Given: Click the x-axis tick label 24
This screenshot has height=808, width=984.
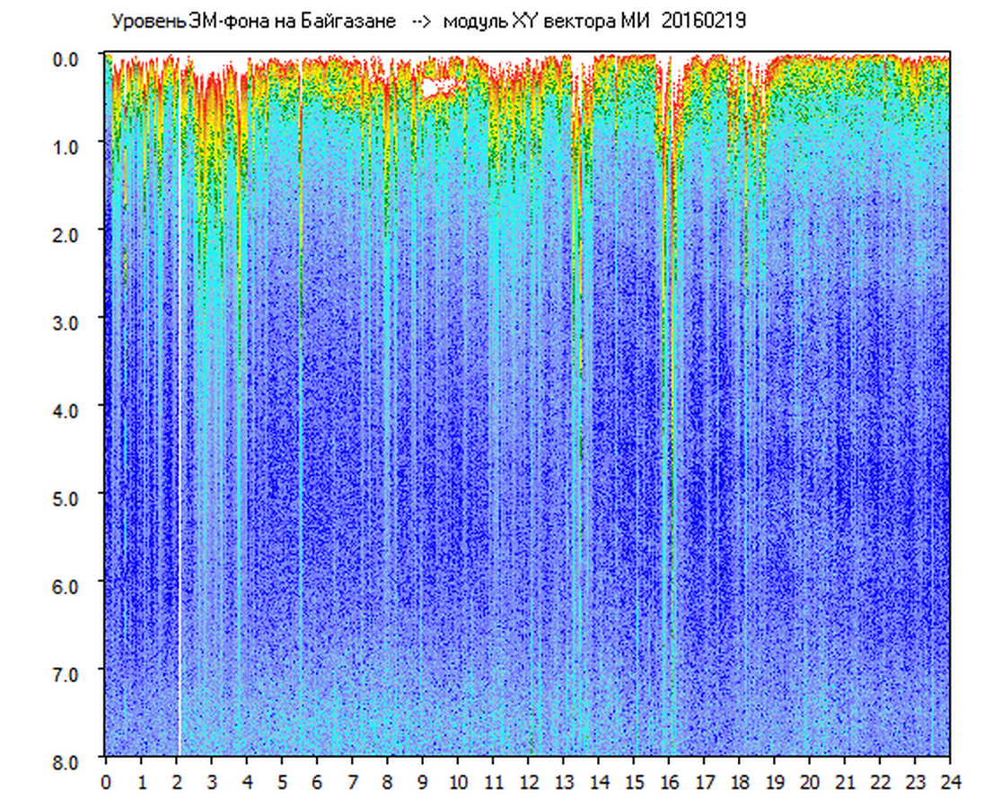Looking at the screenshot, I should pyautogui.click(x=950, y=782).
